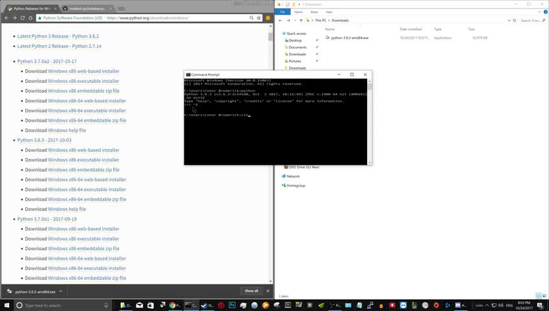Go up one folder in File Explorer

pyautogui.click(x=301, y=21)
